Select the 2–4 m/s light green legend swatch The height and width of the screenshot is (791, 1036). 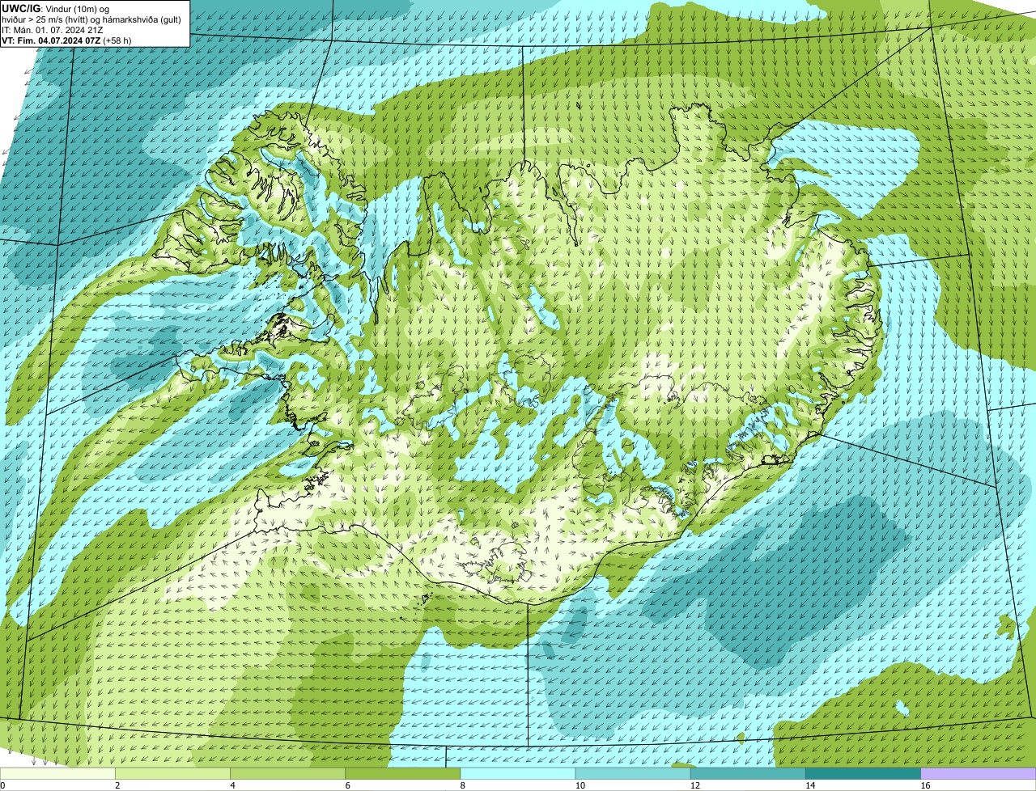[174, 774]
